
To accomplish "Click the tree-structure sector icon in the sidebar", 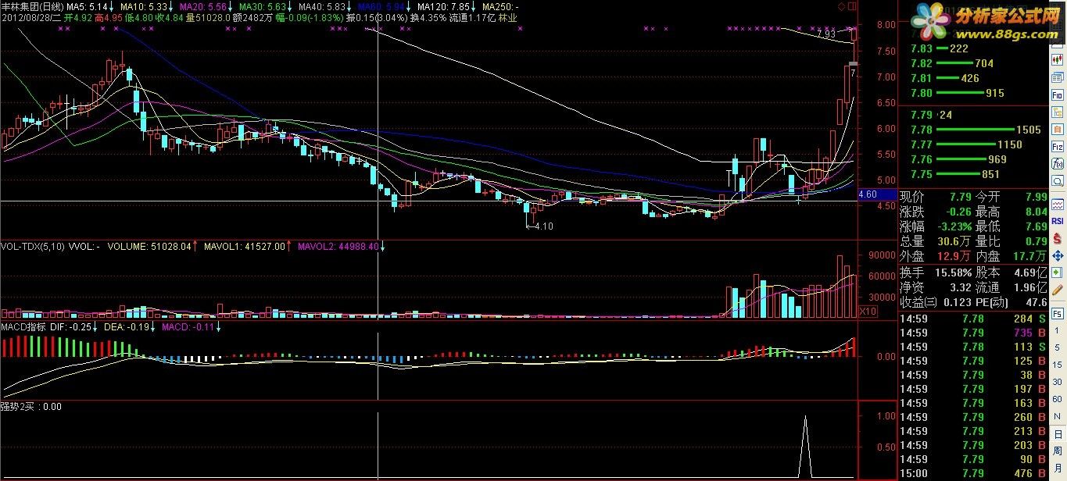I will tap(1058, 112).
